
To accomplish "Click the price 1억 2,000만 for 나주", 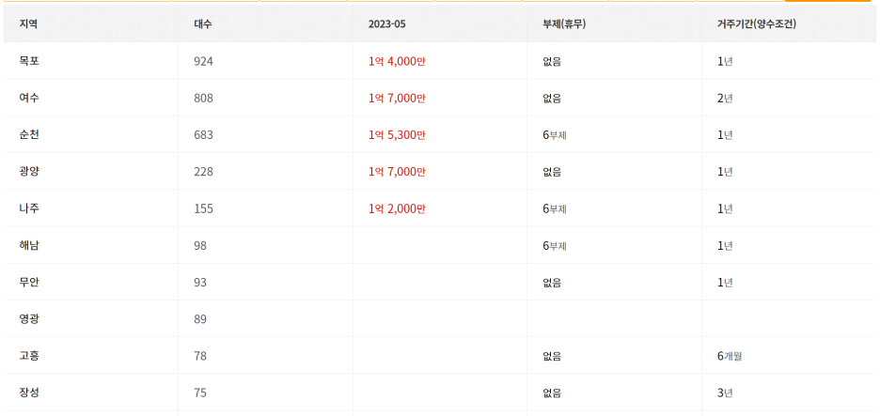I will tap(397, 209).
